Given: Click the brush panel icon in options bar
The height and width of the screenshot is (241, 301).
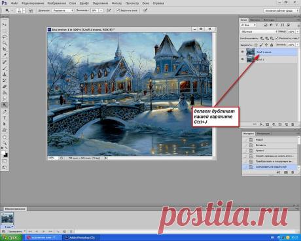Looking at the screenshot, I should (x=31, y=10).
